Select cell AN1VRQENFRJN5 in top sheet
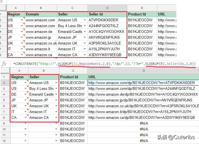 tap(107, 38)
